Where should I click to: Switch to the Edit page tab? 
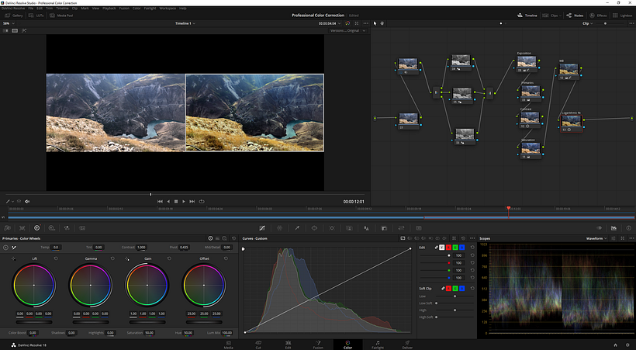pos(288,345)
